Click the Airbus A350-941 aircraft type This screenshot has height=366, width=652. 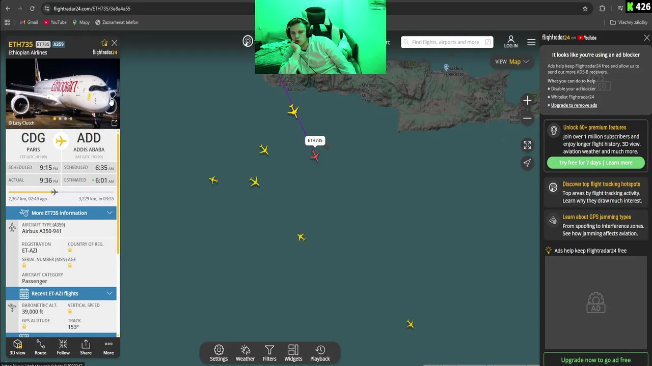point(42,231)
